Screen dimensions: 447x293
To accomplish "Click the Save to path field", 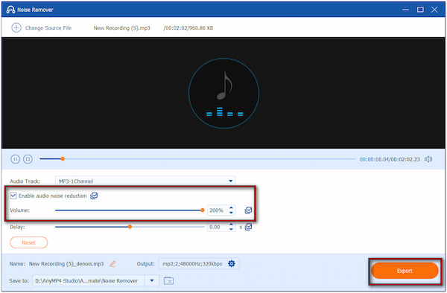I will [x=89, y=280].
